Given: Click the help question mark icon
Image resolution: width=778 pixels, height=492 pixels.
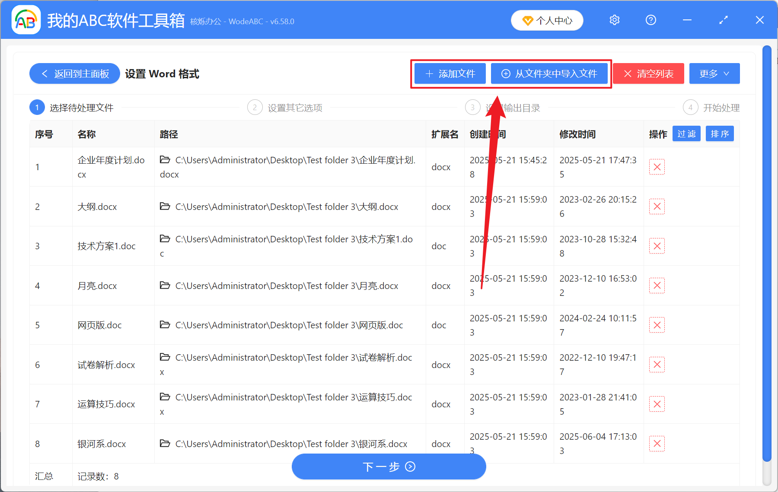Looking at the screenshot, I should point(650,20).
